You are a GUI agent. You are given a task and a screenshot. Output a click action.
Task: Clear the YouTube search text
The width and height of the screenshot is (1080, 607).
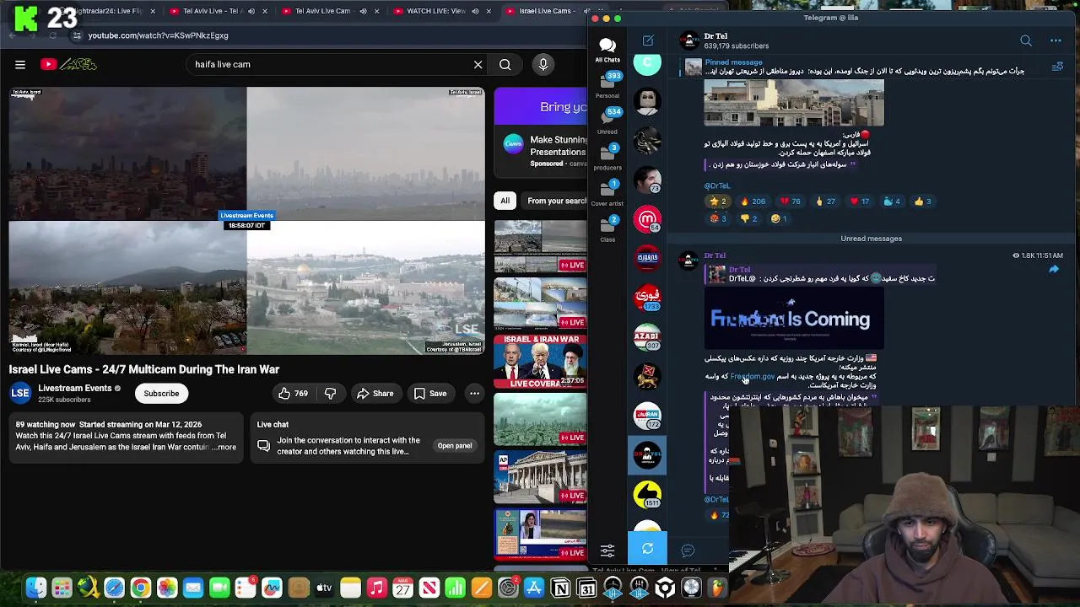tap(478, 64)
